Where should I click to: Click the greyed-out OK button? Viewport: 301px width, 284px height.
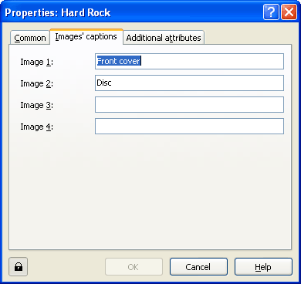click(x=134, y=267)
